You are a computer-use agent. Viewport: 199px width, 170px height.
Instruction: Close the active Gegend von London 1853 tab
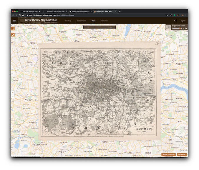click(x=116, y=12)
